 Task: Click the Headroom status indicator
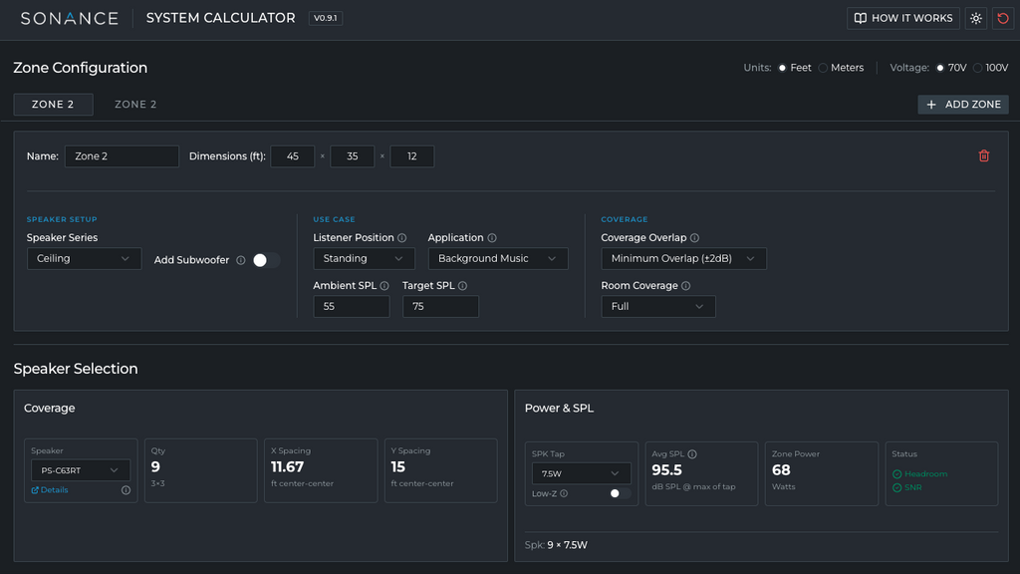click(919, 473)
